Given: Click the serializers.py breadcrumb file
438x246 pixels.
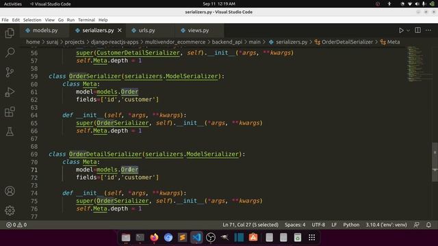Looking at the screenshot, I should pyautogui.click(x=292, y=42).
